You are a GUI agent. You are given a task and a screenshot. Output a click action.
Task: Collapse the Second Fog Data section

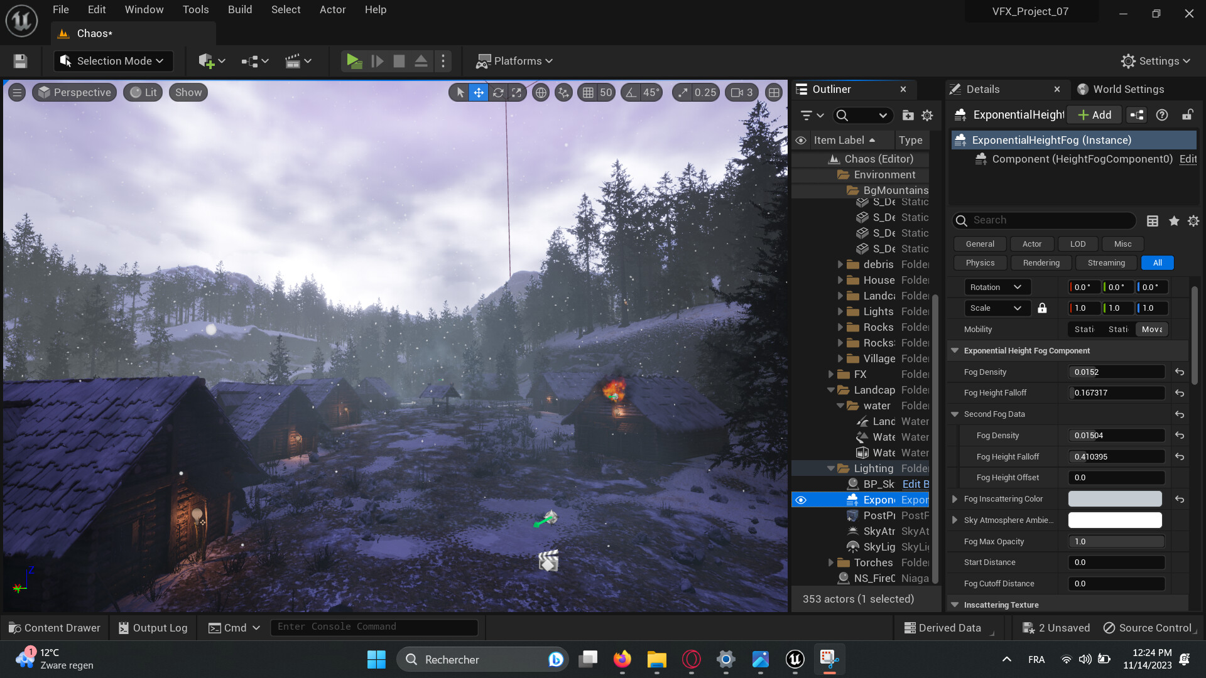pos(955,414)
